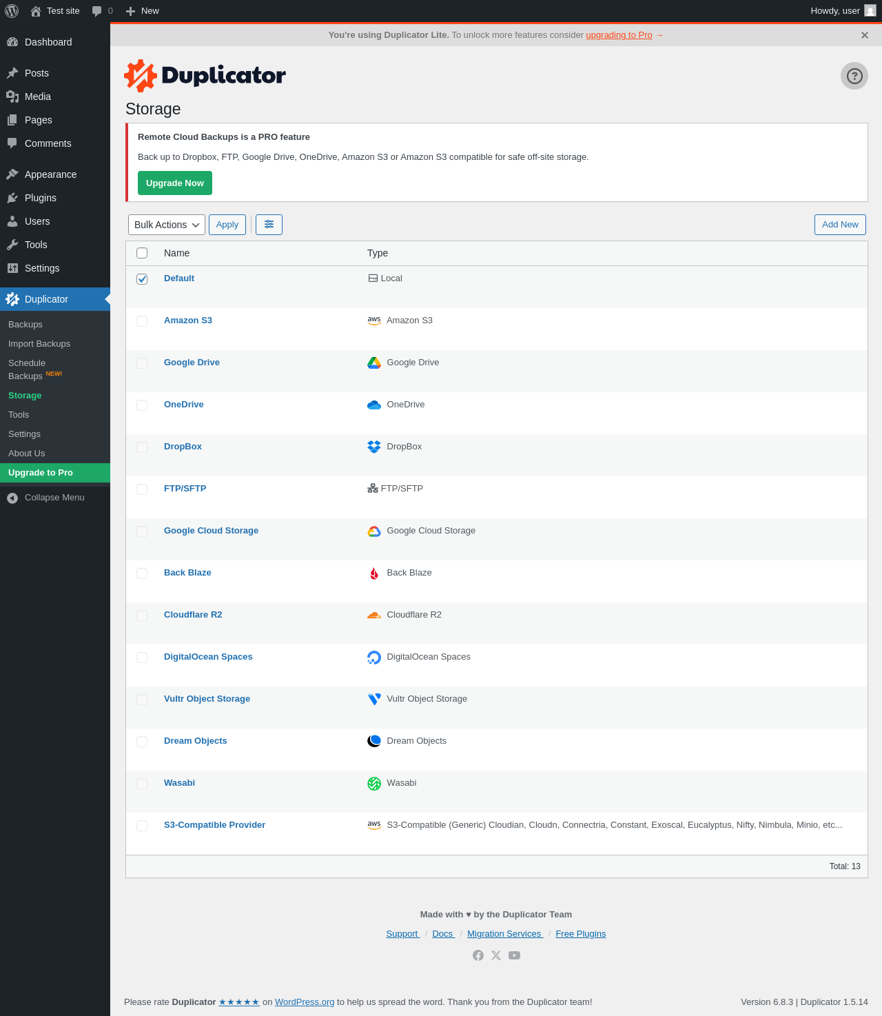Click the Duplicator logo at page top
The image size is (882, 1016).
click(x=205, y=75)
